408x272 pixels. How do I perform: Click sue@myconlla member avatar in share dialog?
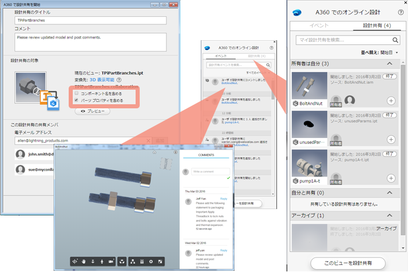20,169
